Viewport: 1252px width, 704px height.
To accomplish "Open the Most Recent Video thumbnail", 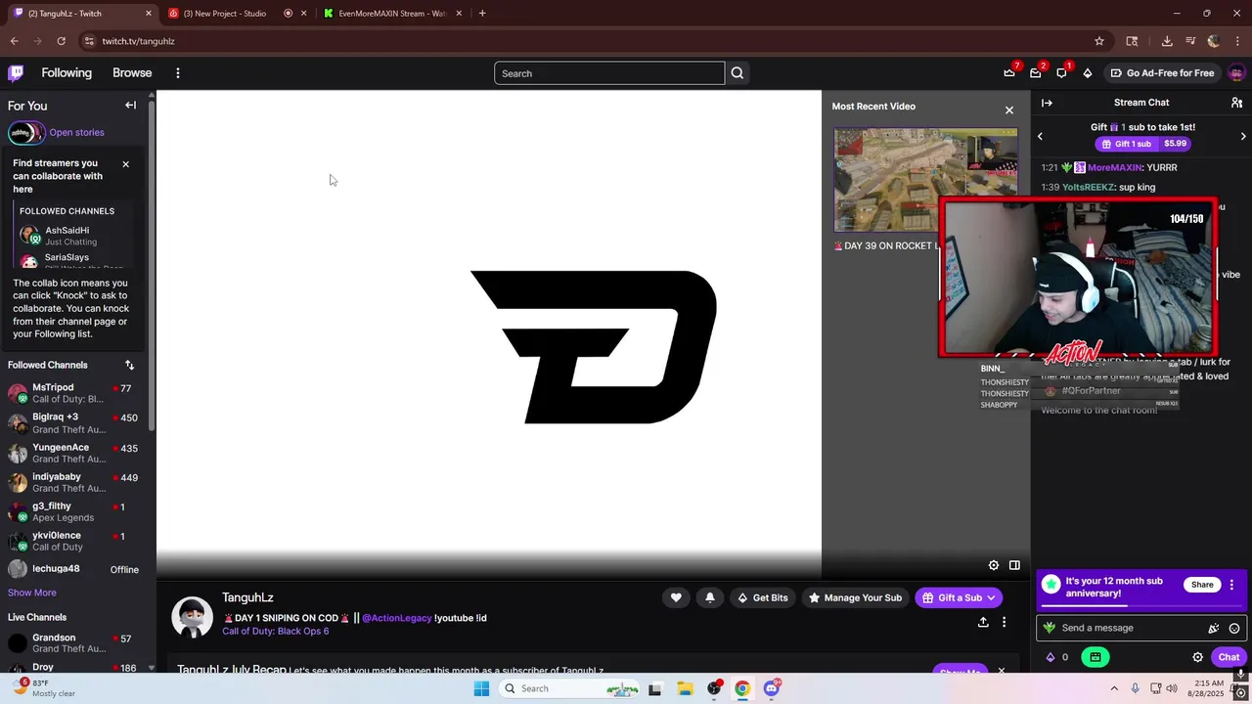I will click(x=925, y=180).
